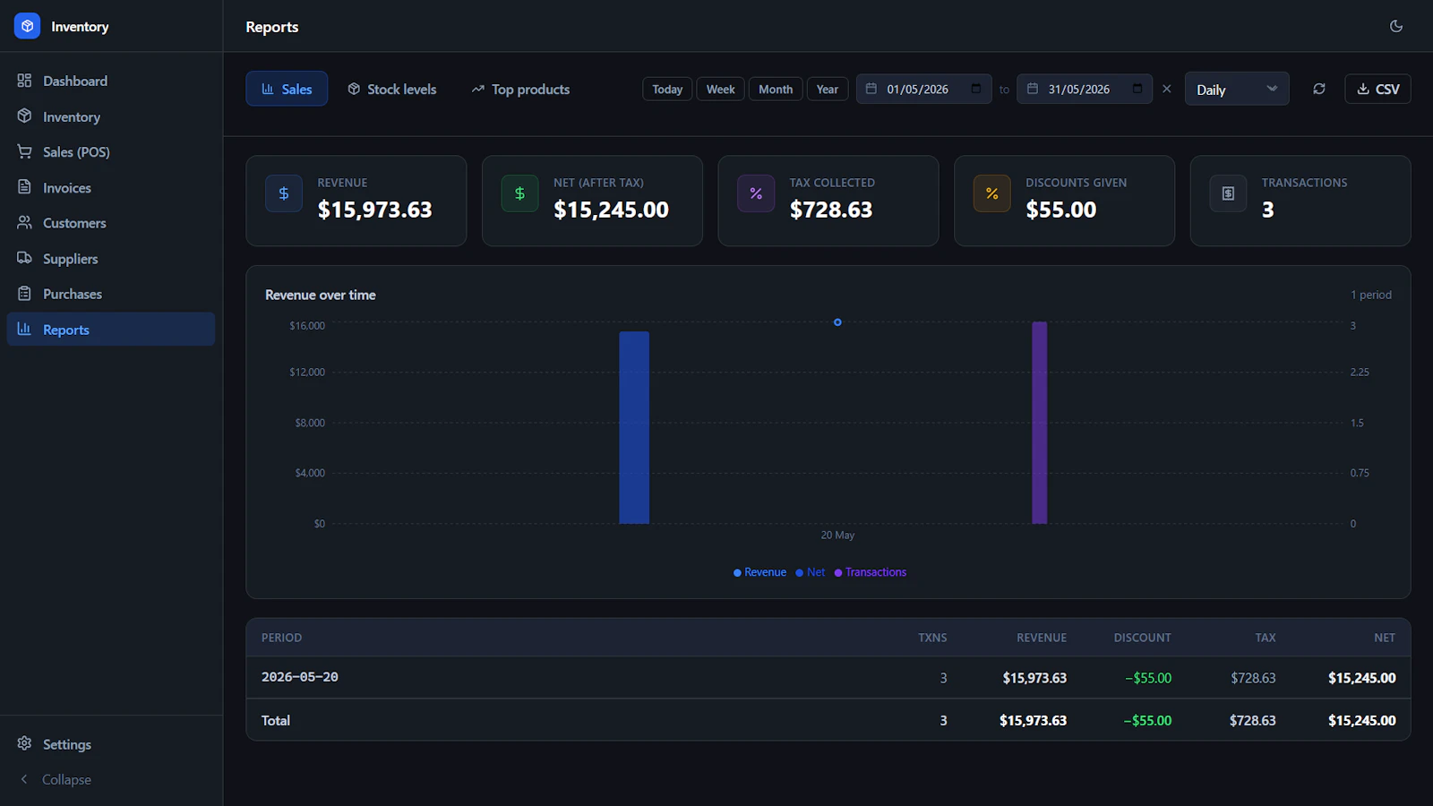Click the 2026-05-20 period row
The height and width of the screenshot is (806, 1433).
point(828,678)
